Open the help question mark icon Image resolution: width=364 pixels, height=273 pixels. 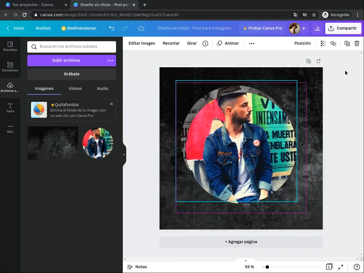[x=357, y=267]
